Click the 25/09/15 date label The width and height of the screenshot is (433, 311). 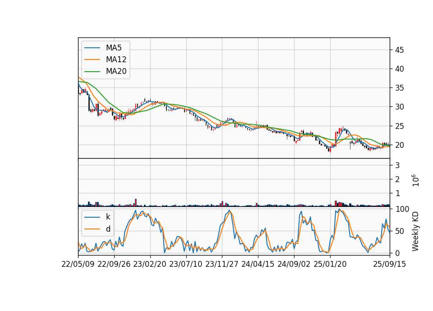[x=390, y=264]
